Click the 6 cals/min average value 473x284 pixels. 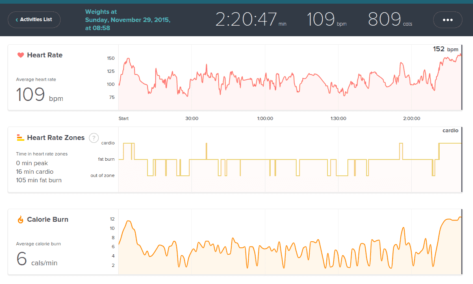click(37, 259)
